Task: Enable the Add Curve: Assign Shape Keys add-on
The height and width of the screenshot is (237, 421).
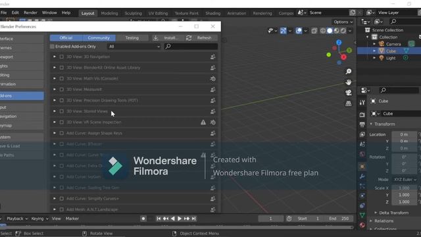Action: click(x=62, y=133)
